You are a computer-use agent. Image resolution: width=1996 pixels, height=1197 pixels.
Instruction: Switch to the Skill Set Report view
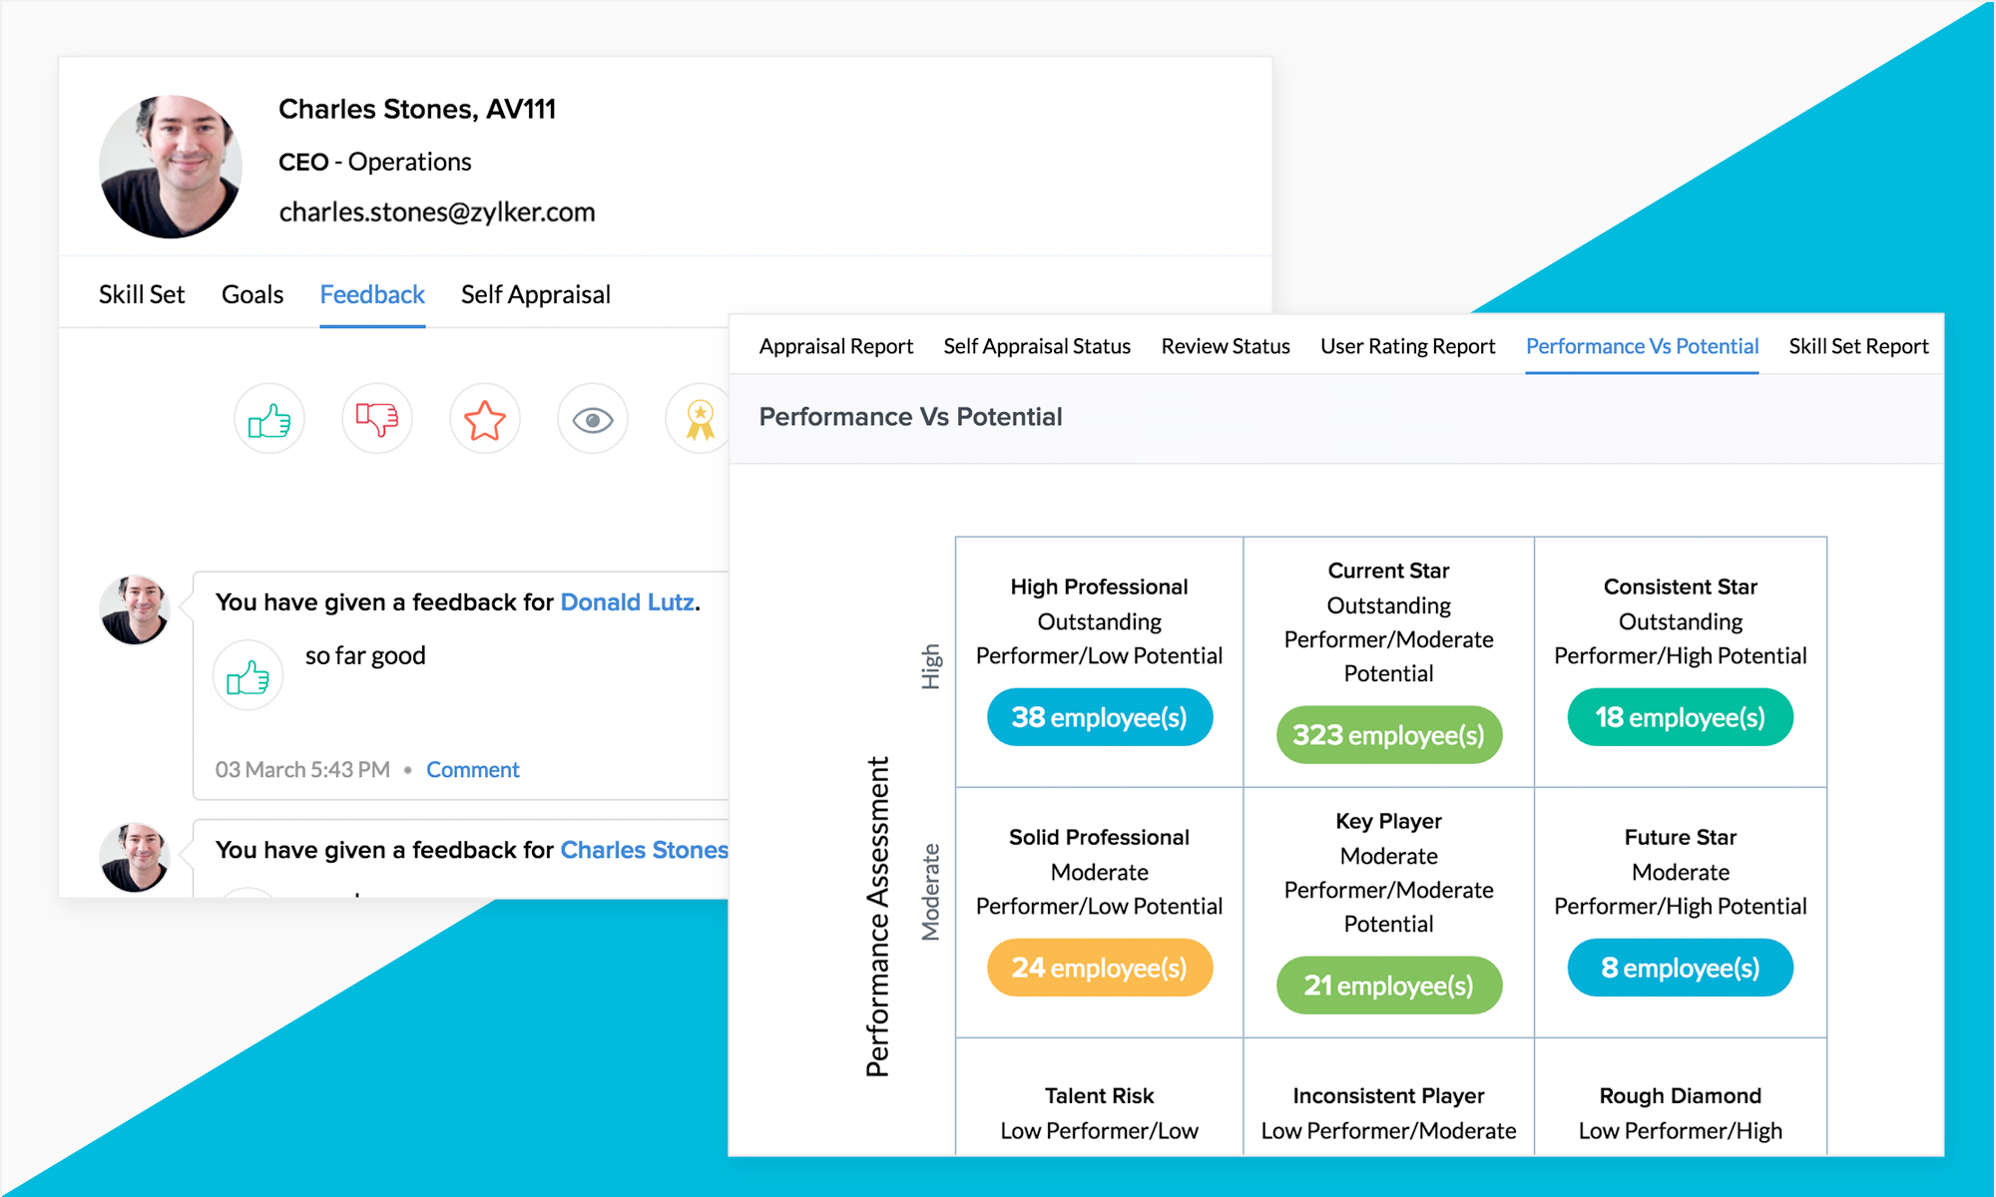pos(1857,346)
